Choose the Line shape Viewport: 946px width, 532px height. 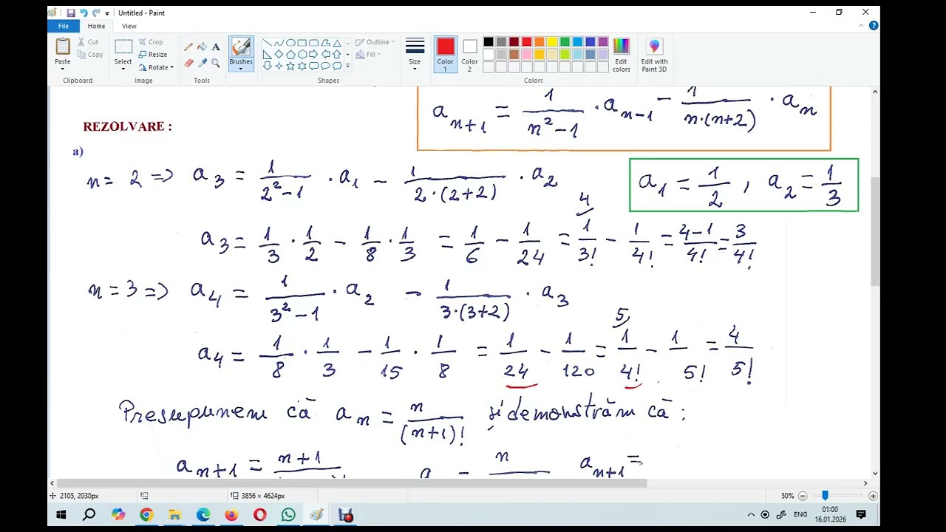point(267,43)
